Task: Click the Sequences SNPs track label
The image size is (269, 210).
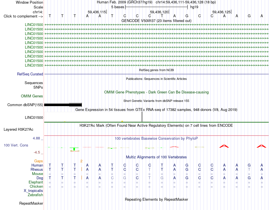Action: coord(34,85)
